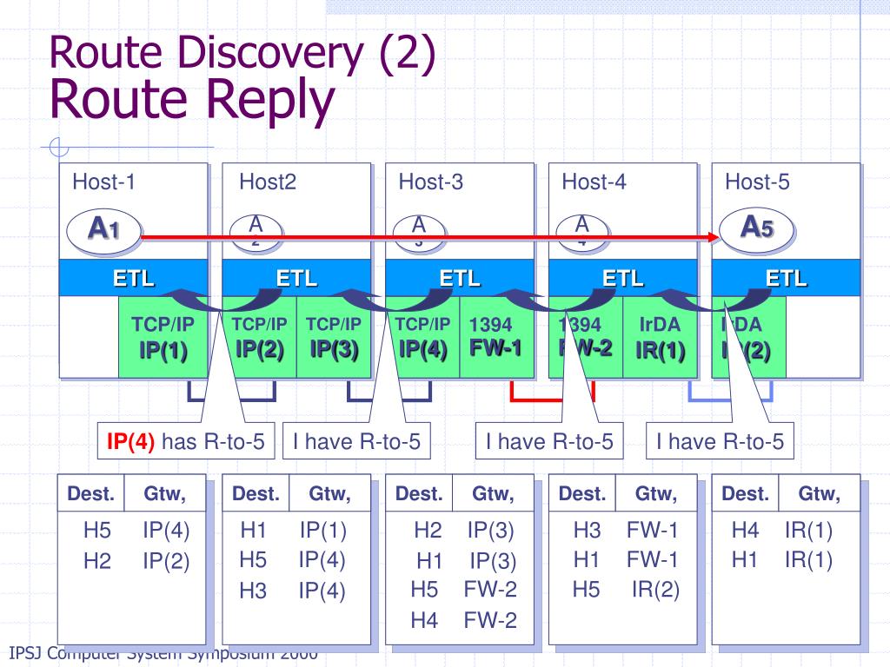
Task: Select the IrDA IR(2) interface block
Action: [749, 337]
